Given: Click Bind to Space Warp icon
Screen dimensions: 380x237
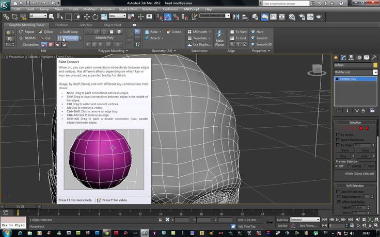Looking at the screenshot, I should [23, 16].
